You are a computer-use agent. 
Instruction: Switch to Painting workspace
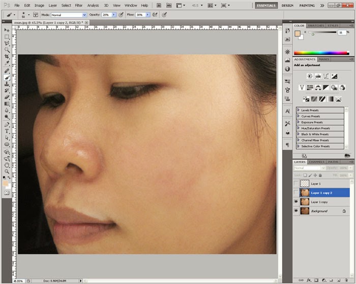click(x=307, y=6)
